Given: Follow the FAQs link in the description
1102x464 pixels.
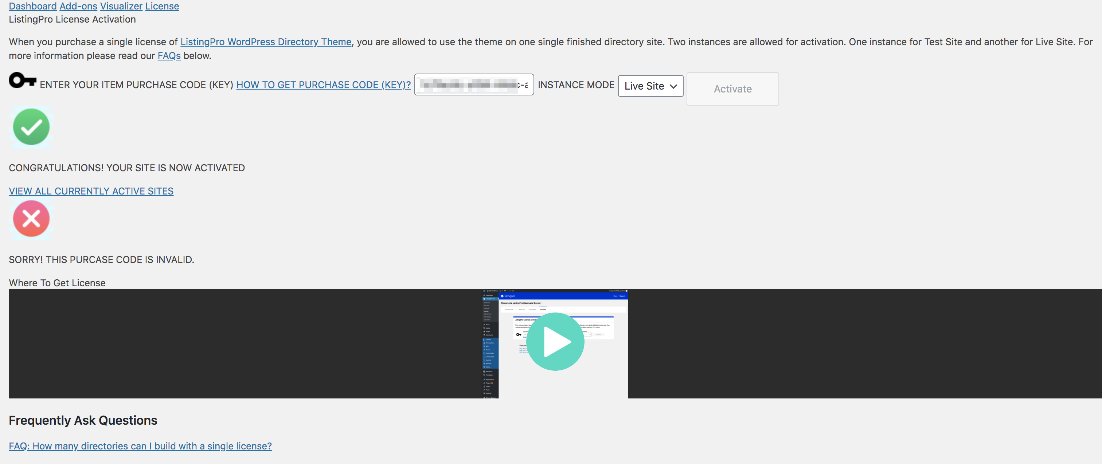Looking at the screenshot, I should pyautogui.click(x=169, y=56).
